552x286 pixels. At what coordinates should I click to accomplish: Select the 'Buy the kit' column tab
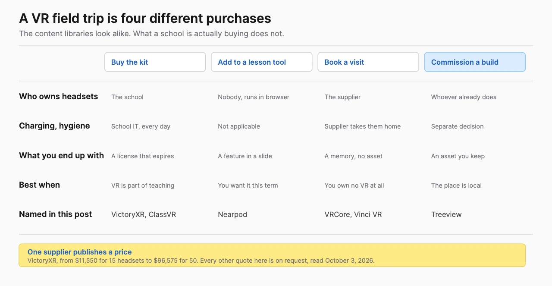[x=155, y=62]
